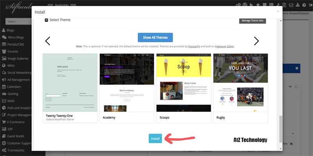
Task: Select the Twenty Twenty-One theme thumbnail
Action: pyautogui.click(x=70, y=83)
